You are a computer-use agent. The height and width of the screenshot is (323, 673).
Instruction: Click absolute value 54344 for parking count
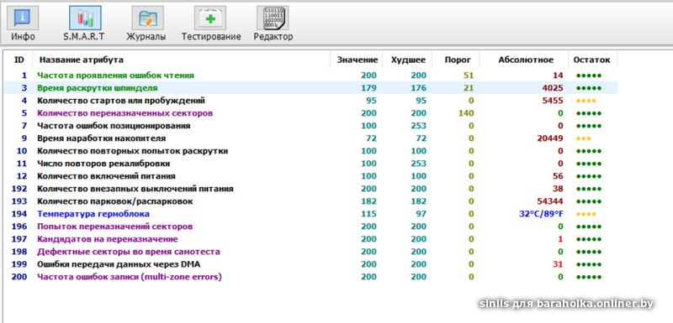pyautogui.click(x=550, y=201)
